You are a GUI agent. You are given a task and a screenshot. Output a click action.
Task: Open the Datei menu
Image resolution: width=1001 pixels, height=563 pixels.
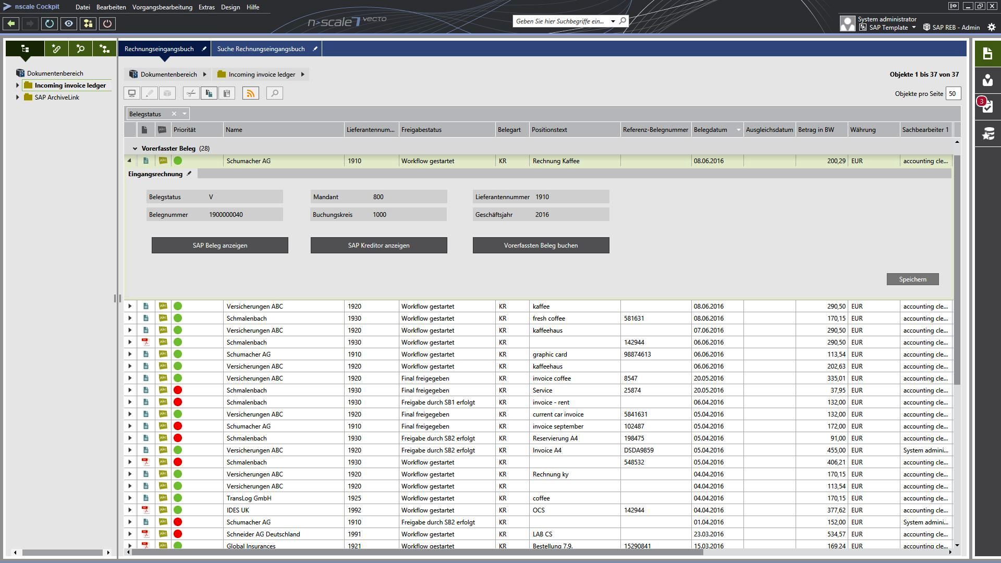pyautogui.click(x=82, y=7)
